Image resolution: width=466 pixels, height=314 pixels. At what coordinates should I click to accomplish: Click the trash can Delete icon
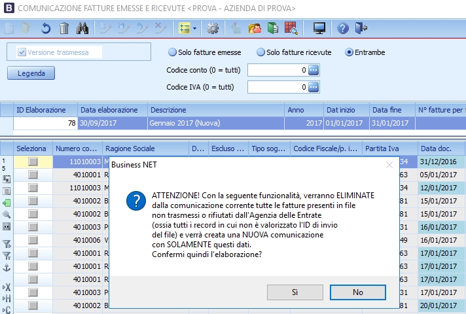pos(64,29)
